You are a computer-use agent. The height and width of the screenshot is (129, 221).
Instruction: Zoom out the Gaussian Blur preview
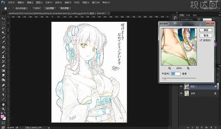170,68
